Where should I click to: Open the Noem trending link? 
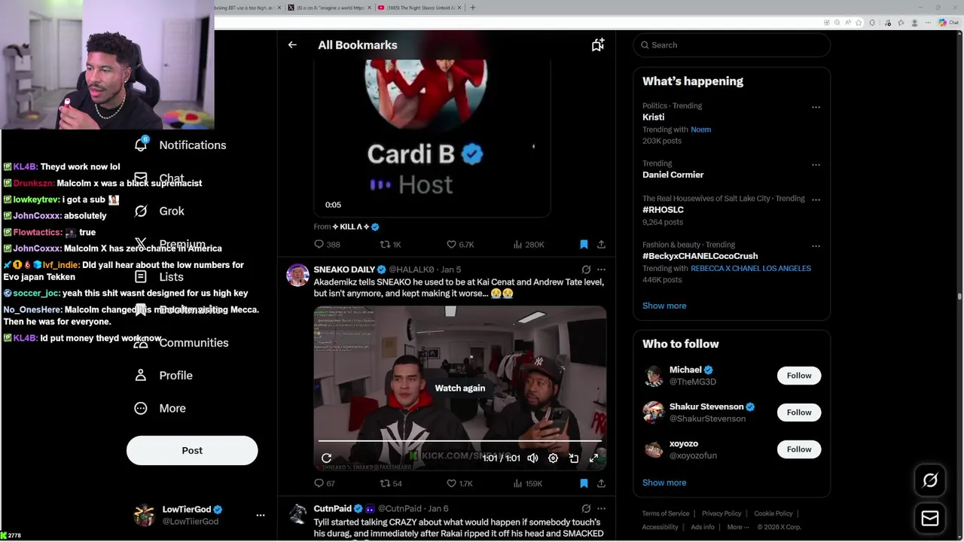coord(700,129)
